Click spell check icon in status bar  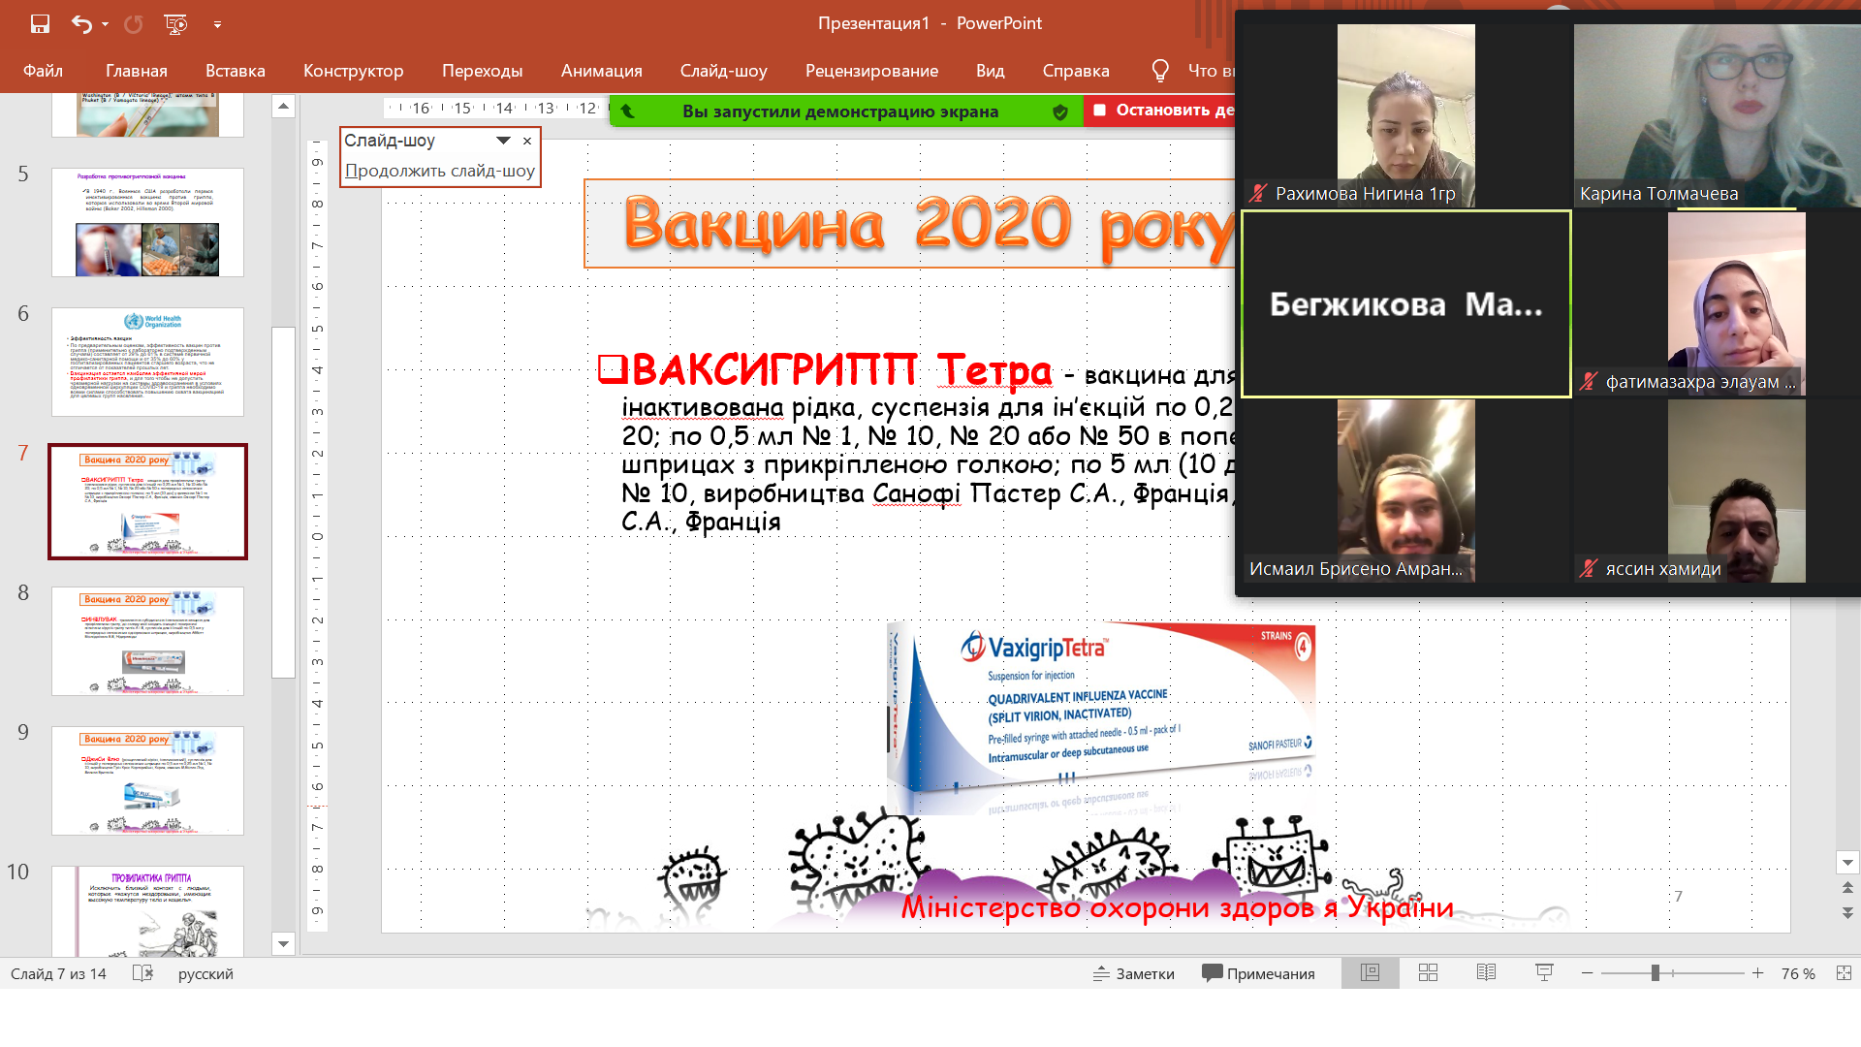coord(142,973)
